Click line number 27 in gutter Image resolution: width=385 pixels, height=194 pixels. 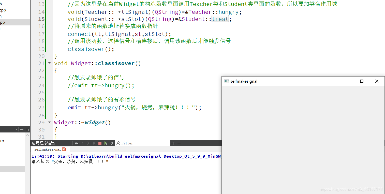pyautogui.click(x=41, y=108)
